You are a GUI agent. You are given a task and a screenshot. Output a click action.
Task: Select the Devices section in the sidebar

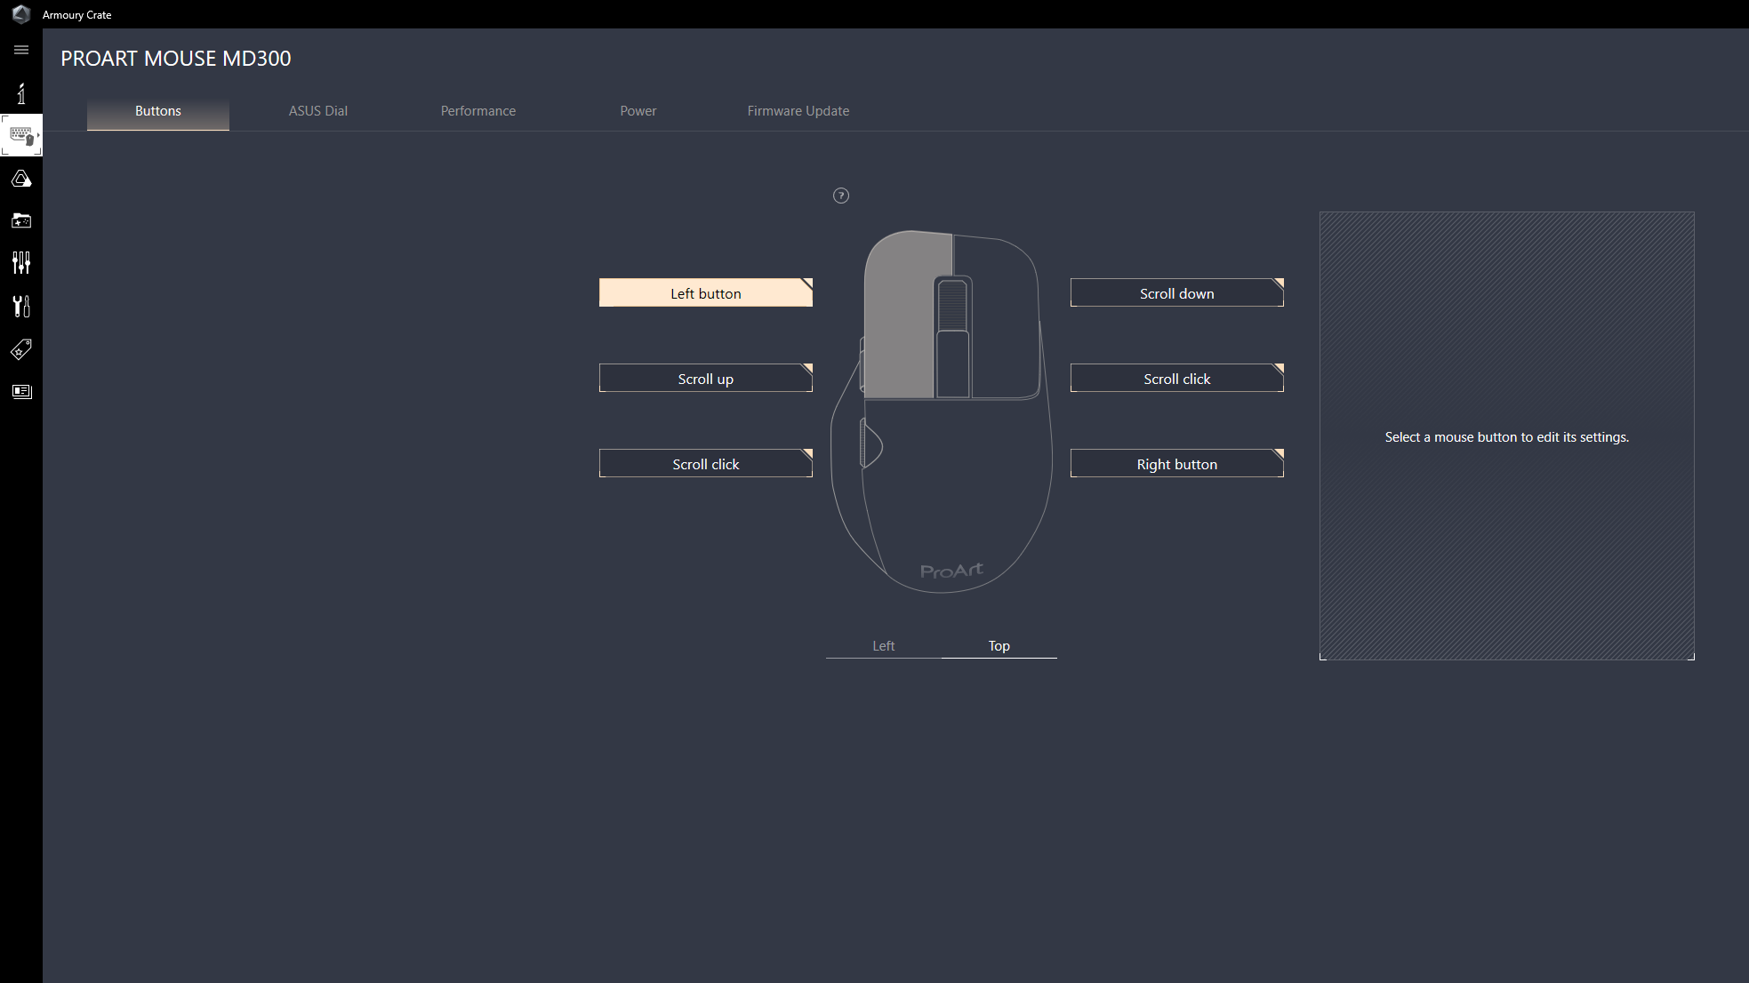click(20, 135)
